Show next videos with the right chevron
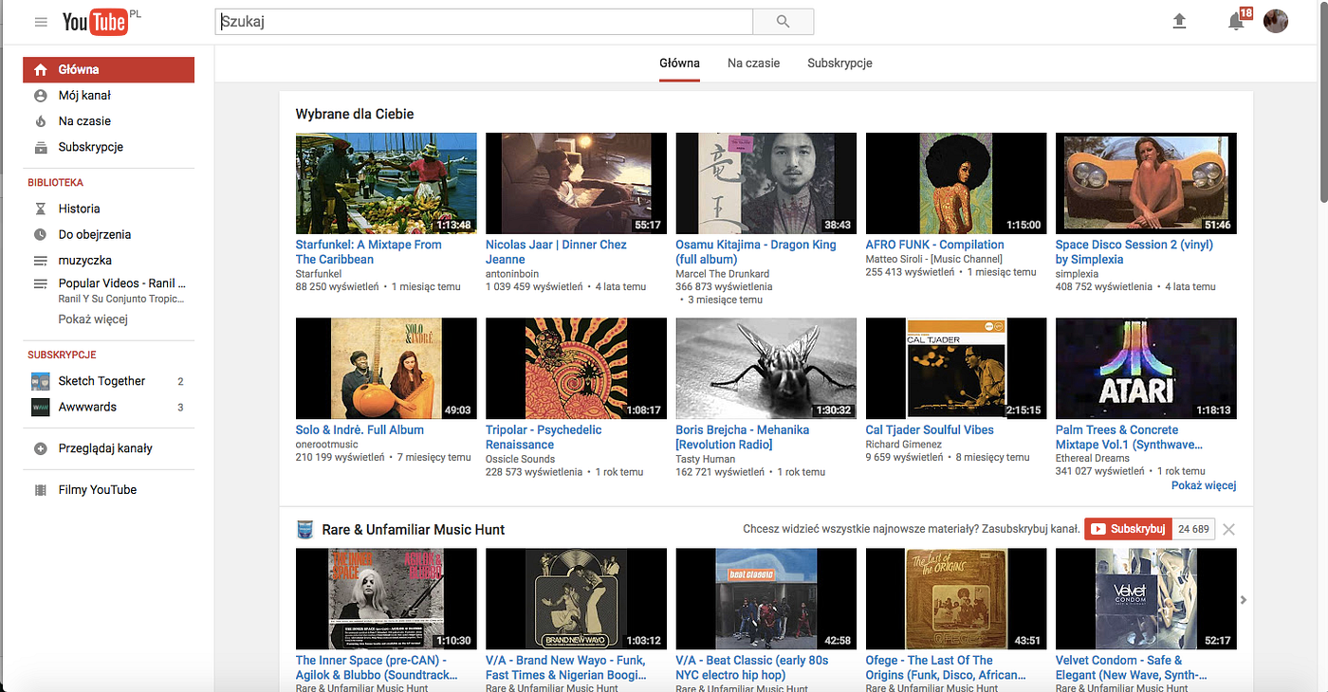 [x=1244, y=599]
